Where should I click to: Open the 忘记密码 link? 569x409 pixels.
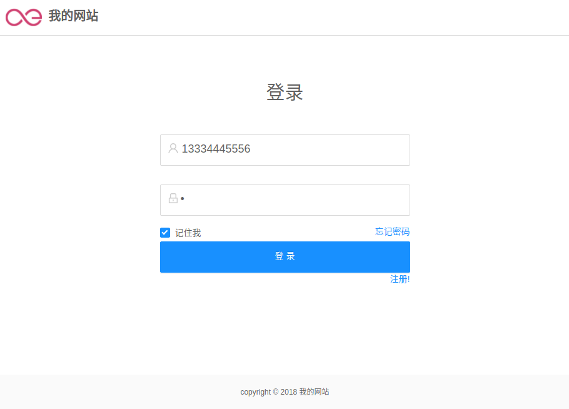point(392,231)
